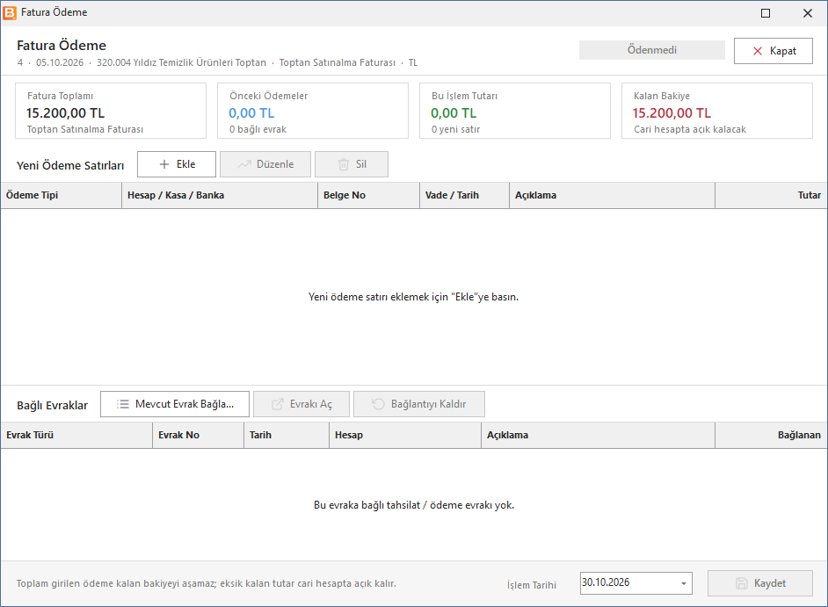Viewport: 828px width, 607px height.
Task: Open the İşlem Tarihi date dropdown arrow
Action: [684, 583]
